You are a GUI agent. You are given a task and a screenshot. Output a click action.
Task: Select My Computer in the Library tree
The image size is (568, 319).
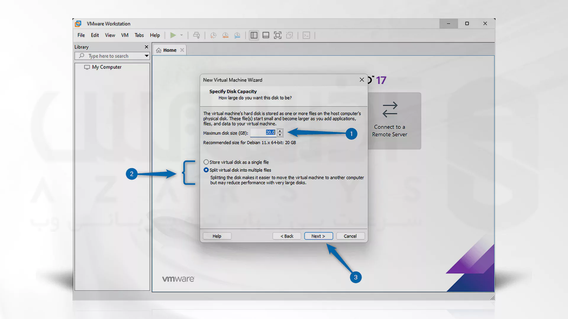coord(103,67)
